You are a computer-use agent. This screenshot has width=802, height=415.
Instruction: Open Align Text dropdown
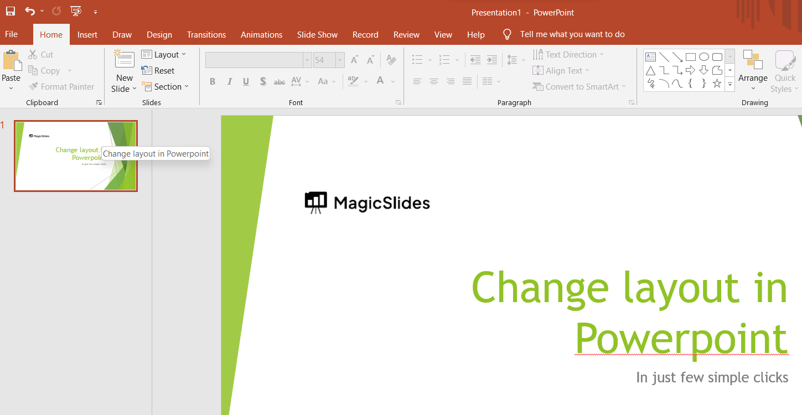pos(561,70)
